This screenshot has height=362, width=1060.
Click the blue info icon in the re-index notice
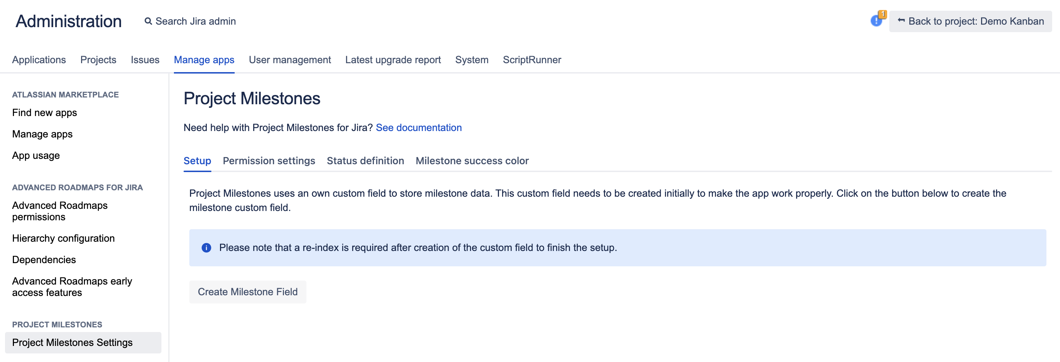(206, 248)
